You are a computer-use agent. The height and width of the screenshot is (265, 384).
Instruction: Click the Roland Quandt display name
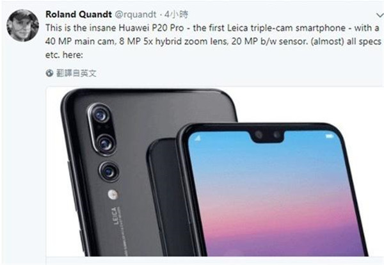pos(79,15)
